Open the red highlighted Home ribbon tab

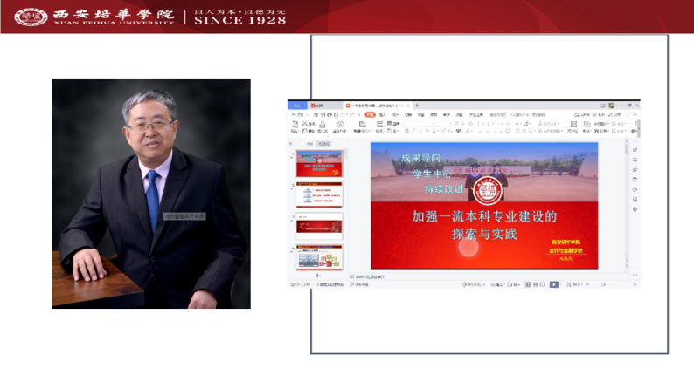370,114
